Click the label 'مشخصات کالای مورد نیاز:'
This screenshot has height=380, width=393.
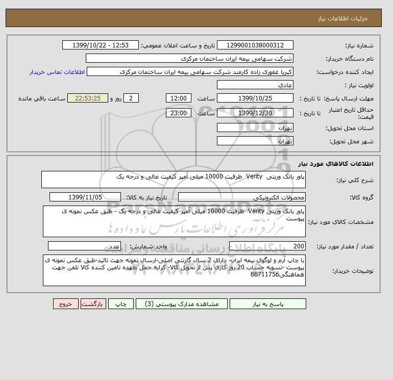[341, 222]
